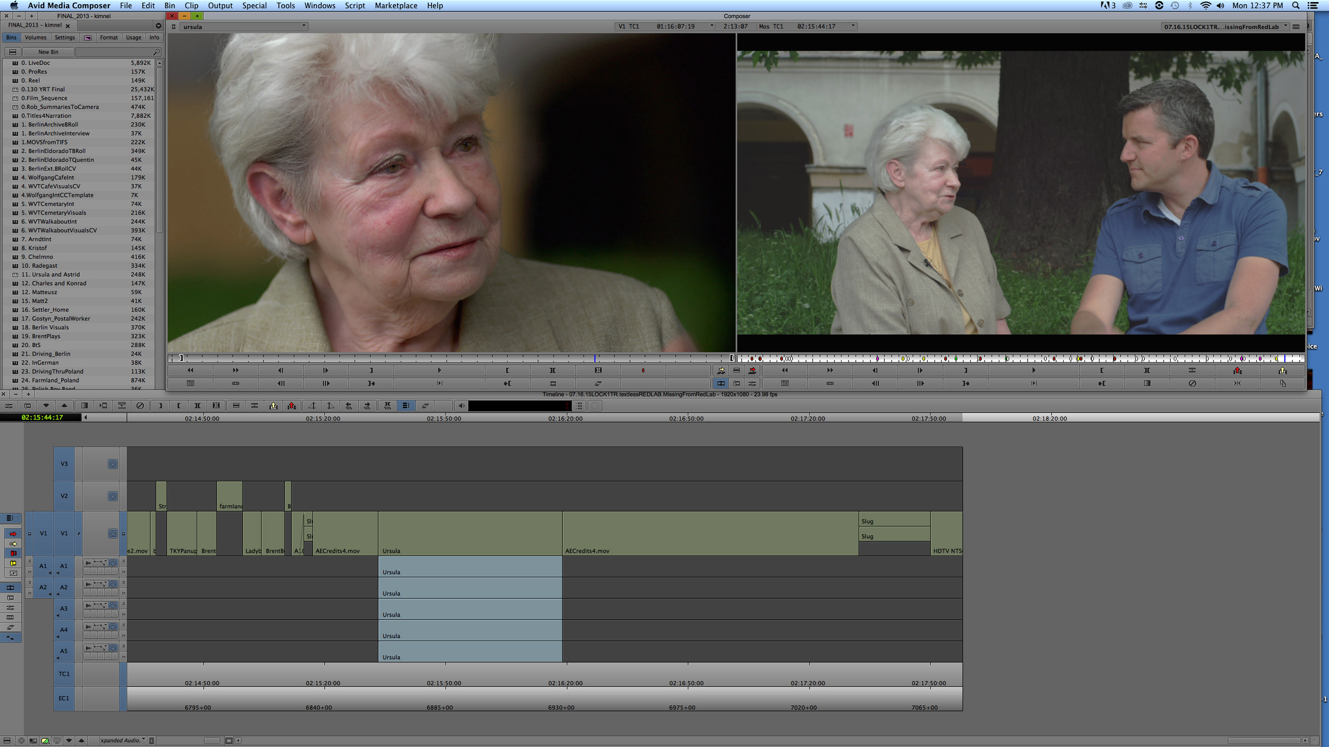Solo the A1 source track
The height and width of the screenshot is (747, 1329).
point(30,561)
